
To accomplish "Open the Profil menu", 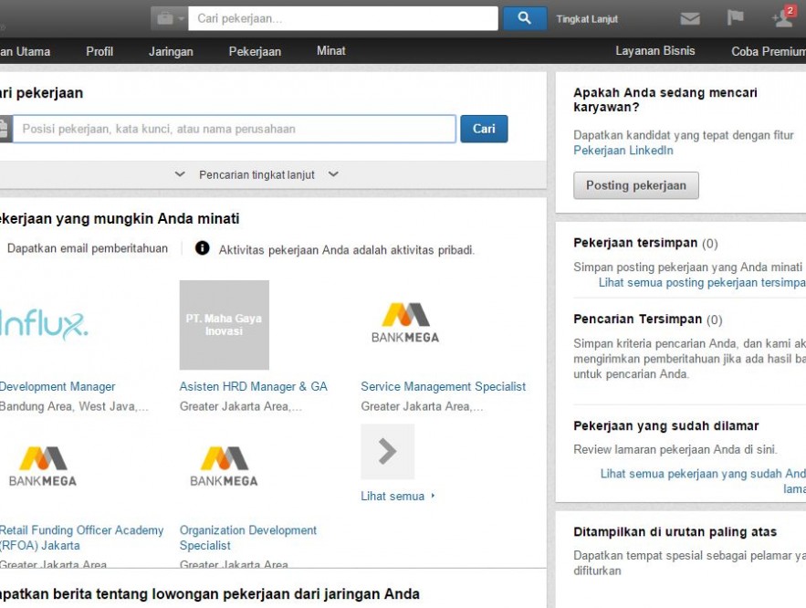I will pos(99,51).
